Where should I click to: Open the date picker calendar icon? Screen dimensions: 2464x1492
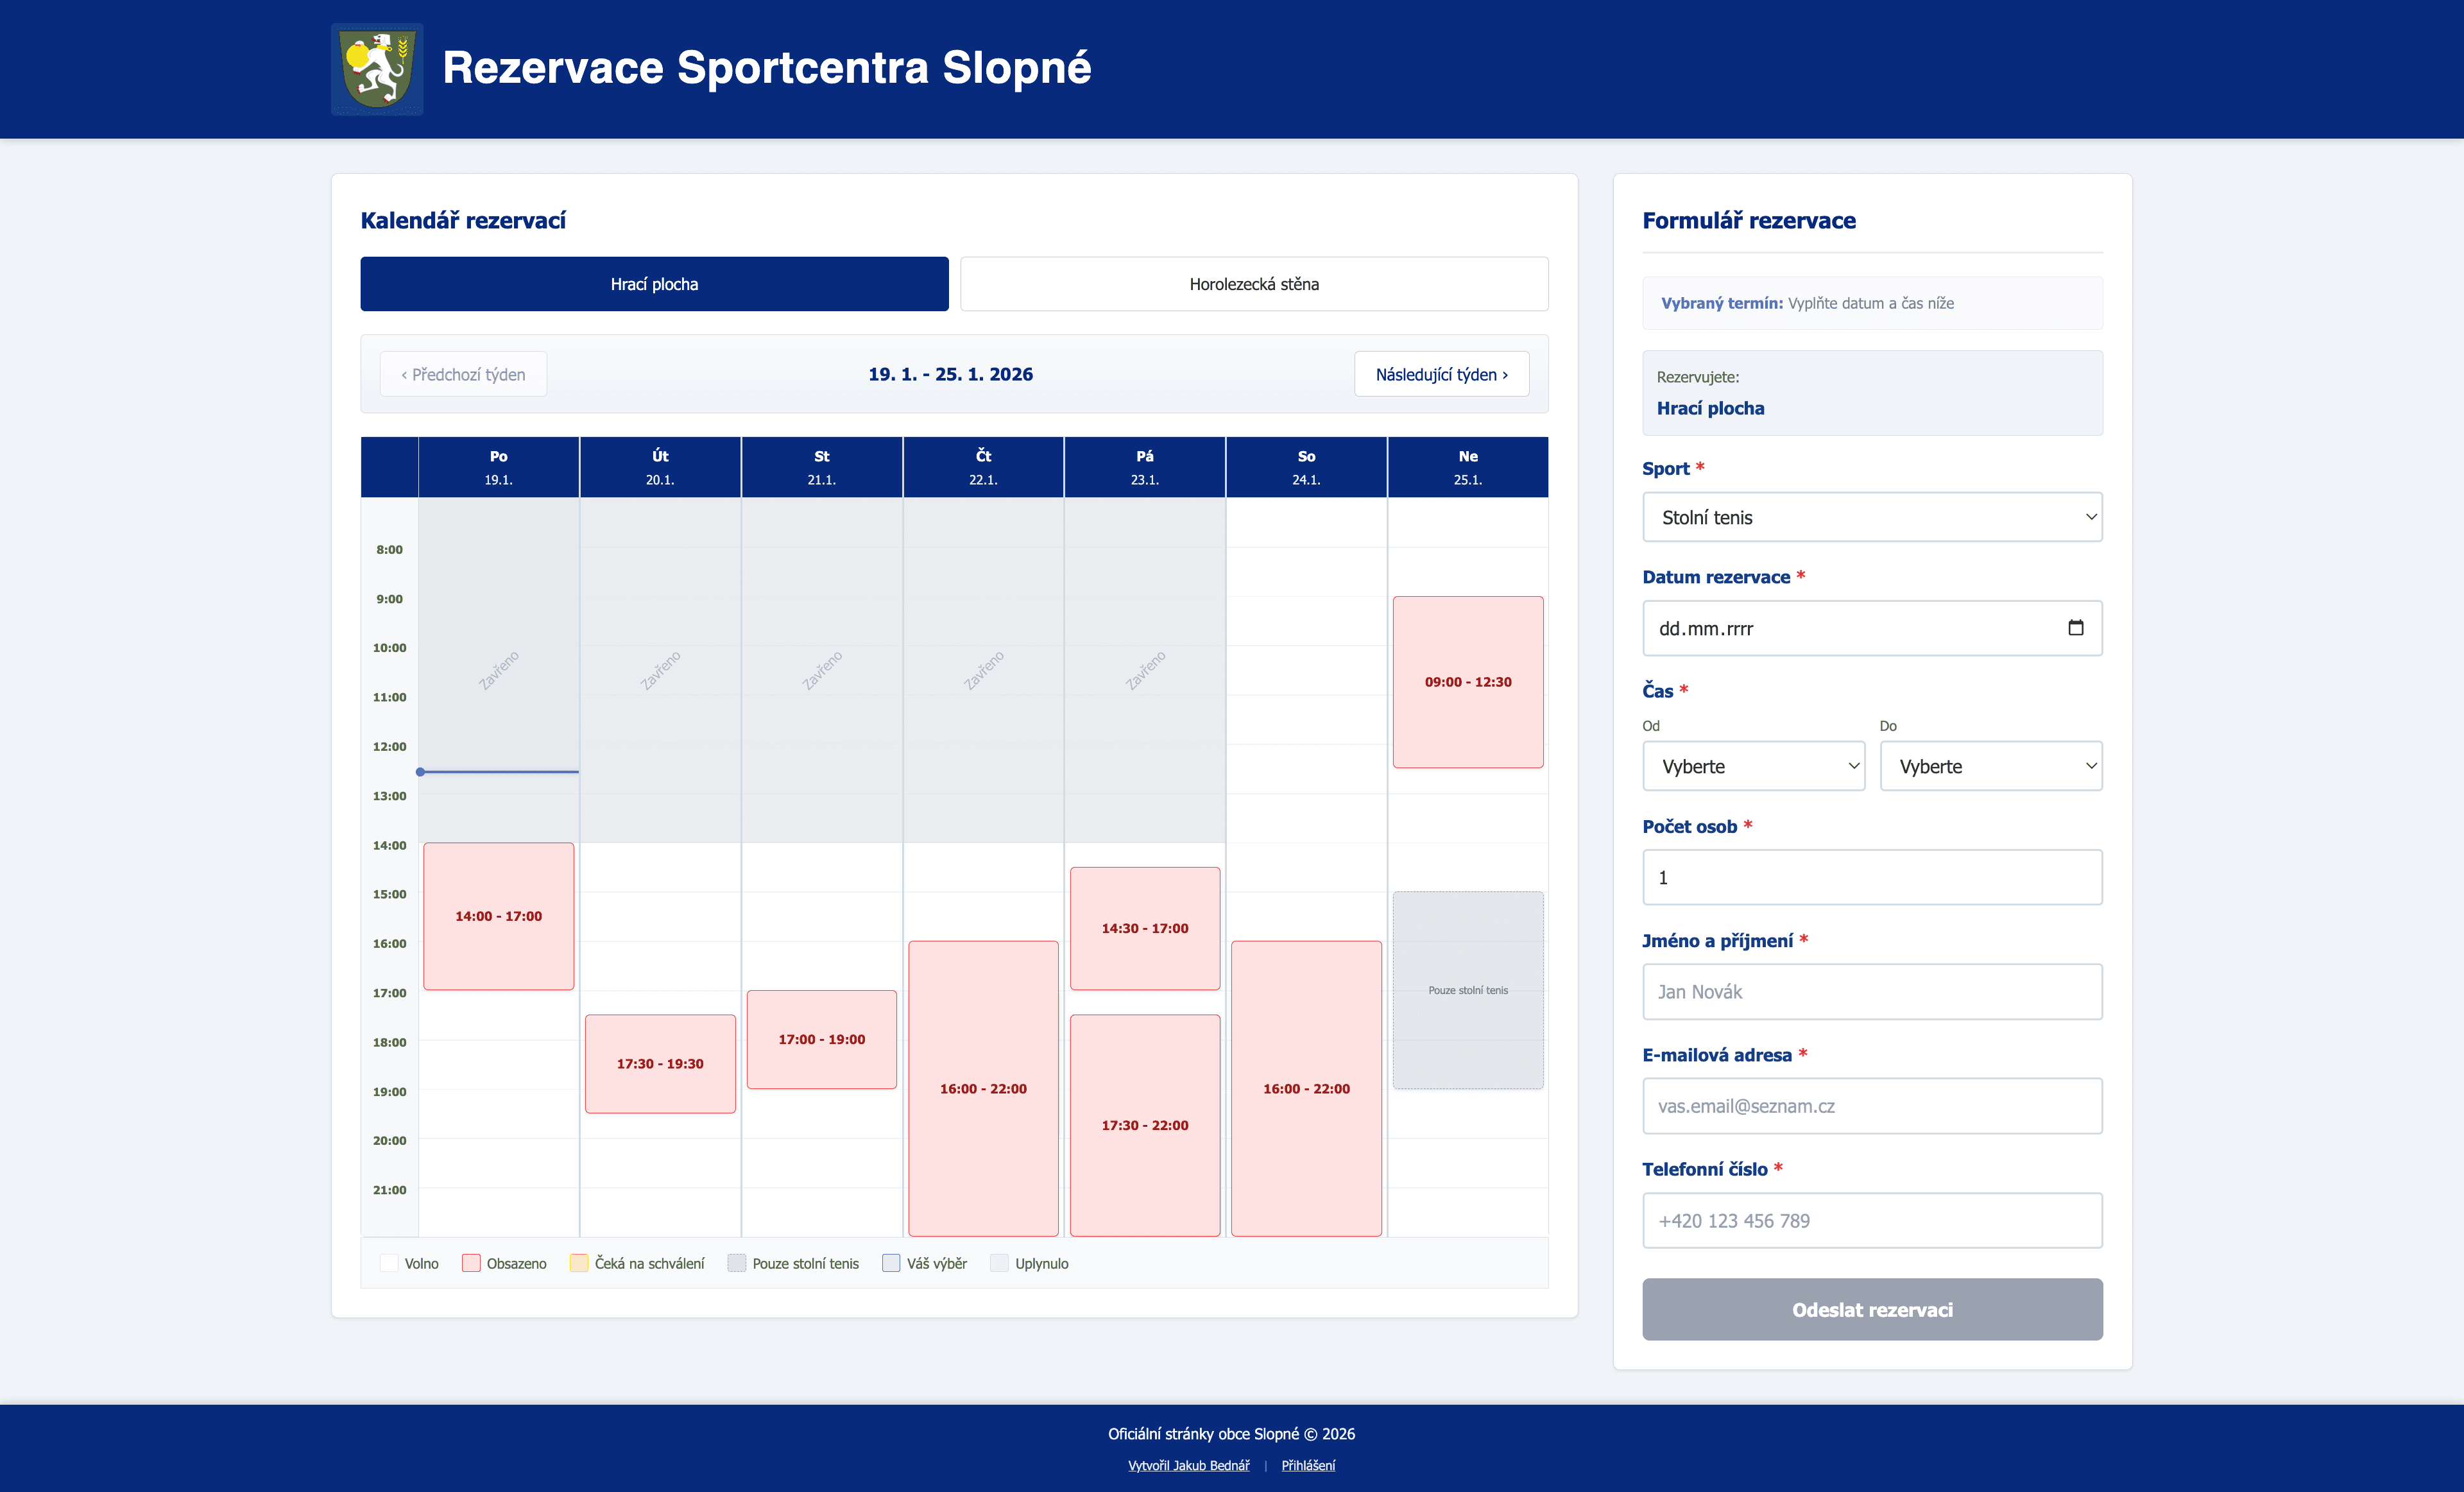pos(2077,628)
